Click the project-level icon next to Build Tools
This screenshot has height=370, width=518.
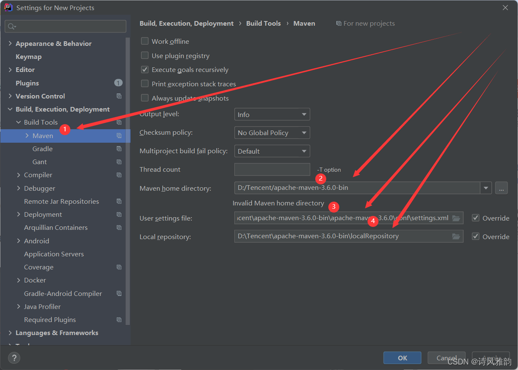coord(119,122)
